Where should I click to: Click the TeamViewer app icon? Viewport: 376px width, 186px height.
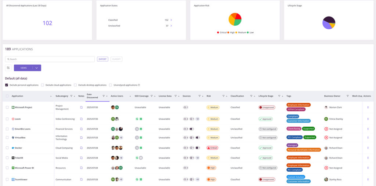coord(13,179)
